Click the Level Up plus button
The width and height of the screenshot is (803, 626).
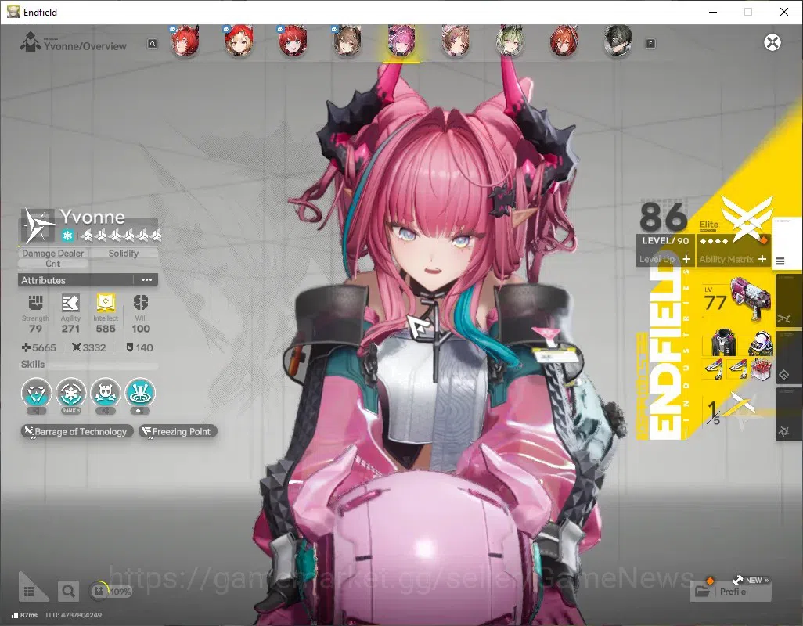(686, 259)
